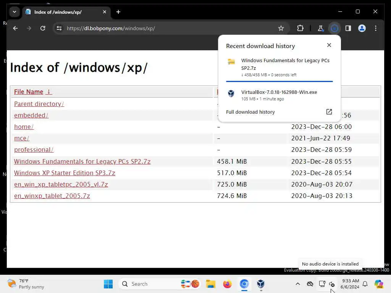Click the folder icon of the 7z download
391x293 pixels.
click(x=231, y=61)
